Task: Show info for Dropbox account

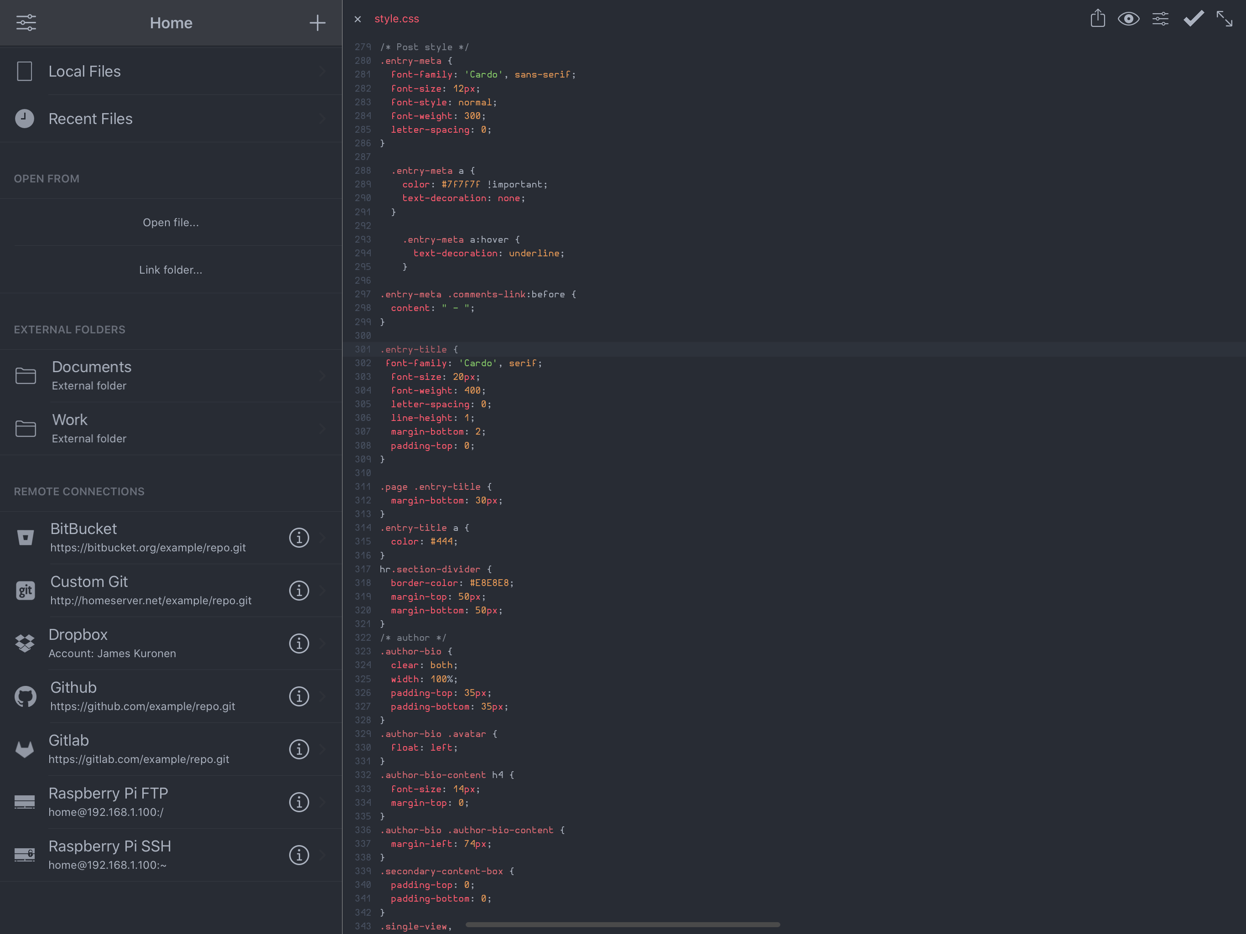Action: (299, 643)
